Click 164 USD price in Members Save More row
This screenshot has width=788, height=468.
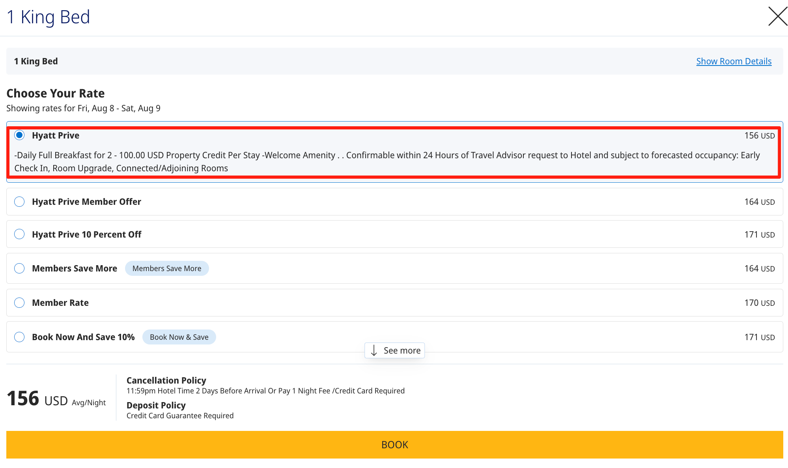point(760,269)
